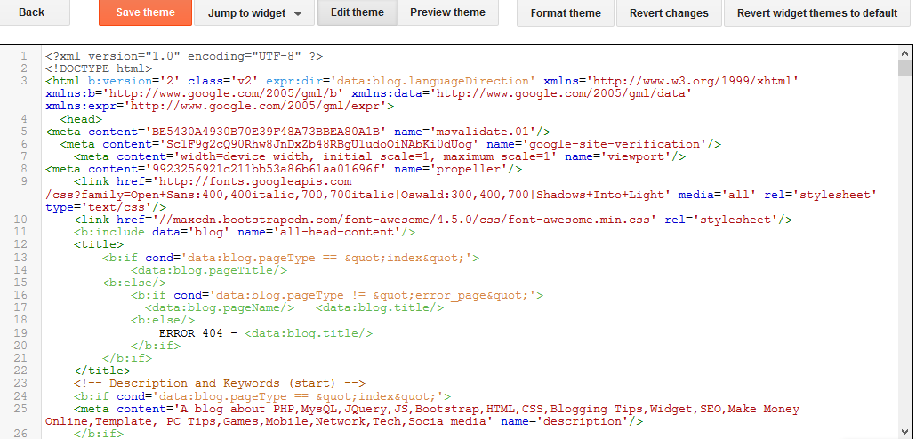Screen dimensions: 916x439
Task: Click line number 3 in the gutter
Action: point(24,81)
